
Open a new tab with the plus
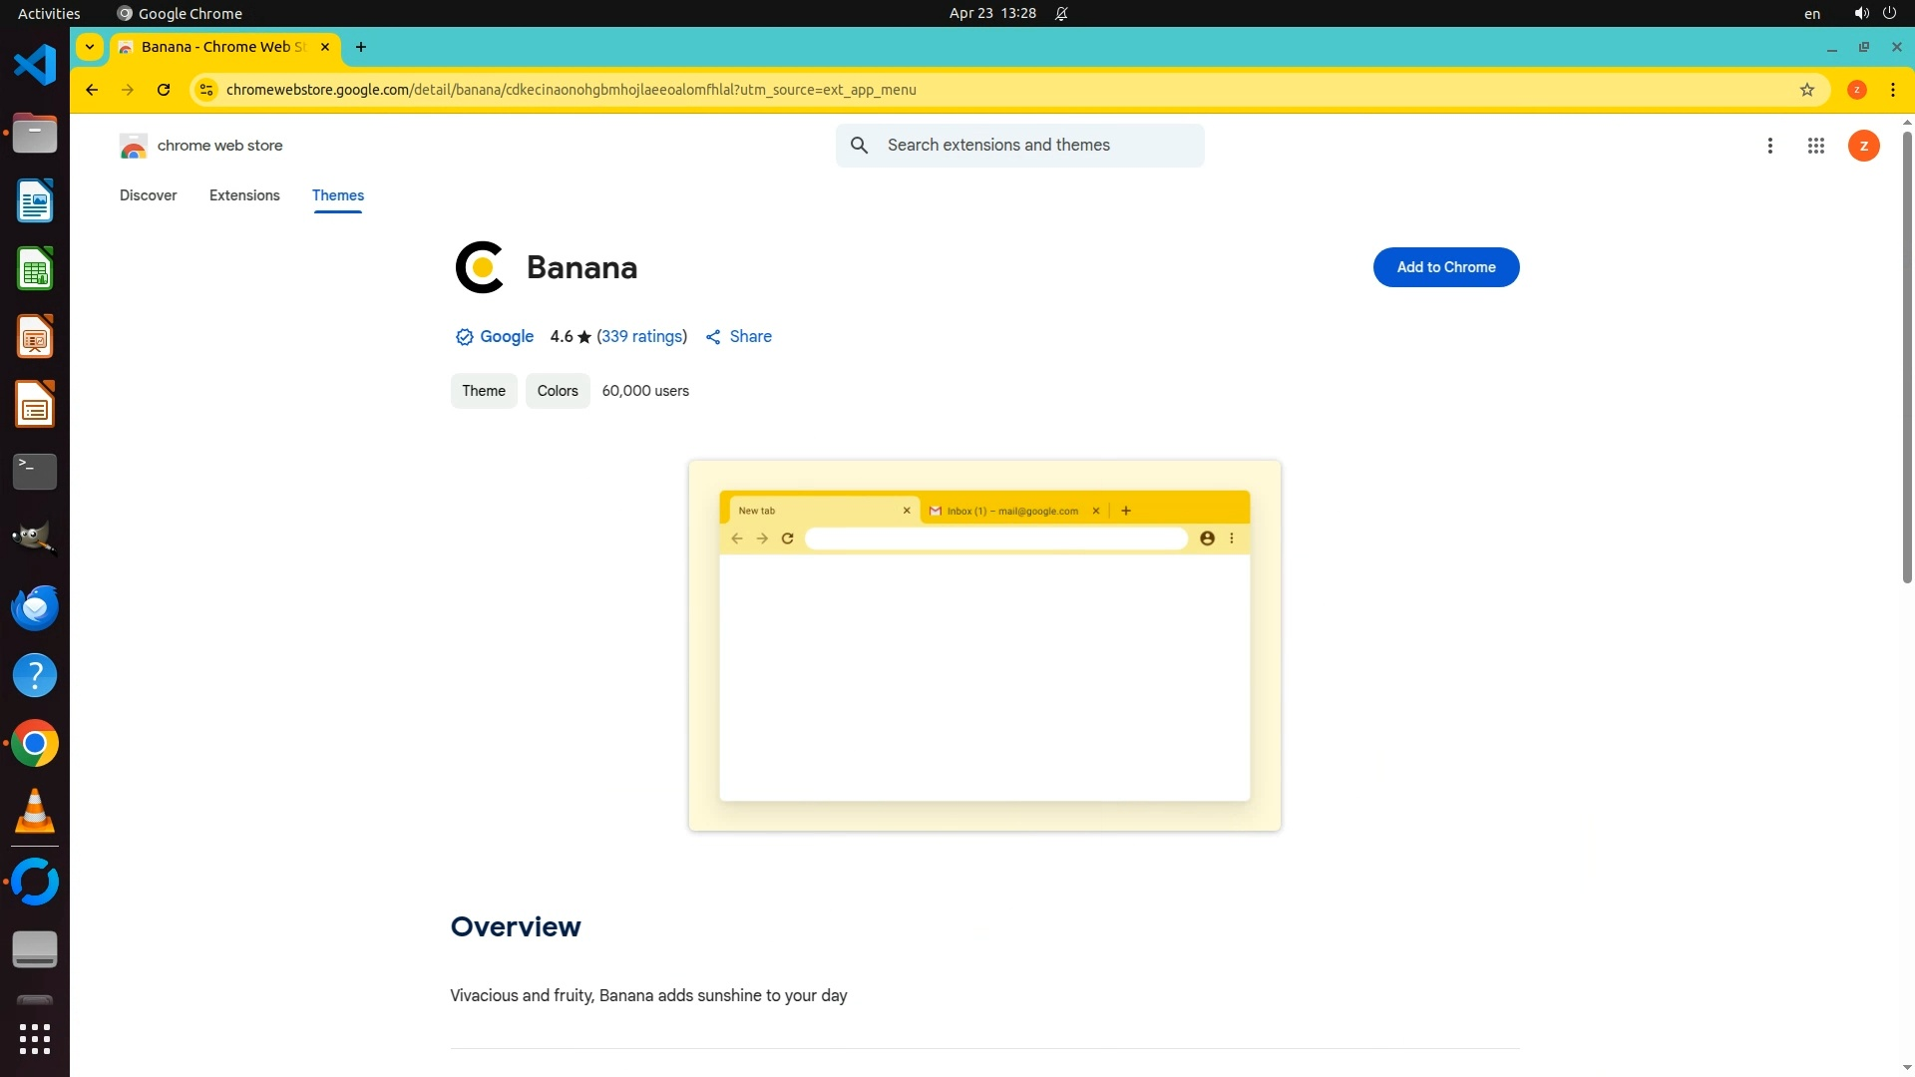[361, 47]
